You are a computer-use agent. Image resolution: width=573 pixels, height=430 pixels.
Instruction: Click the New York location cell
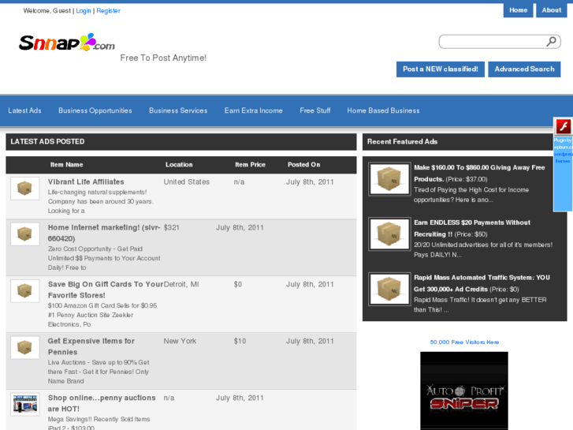coord(180,341)
